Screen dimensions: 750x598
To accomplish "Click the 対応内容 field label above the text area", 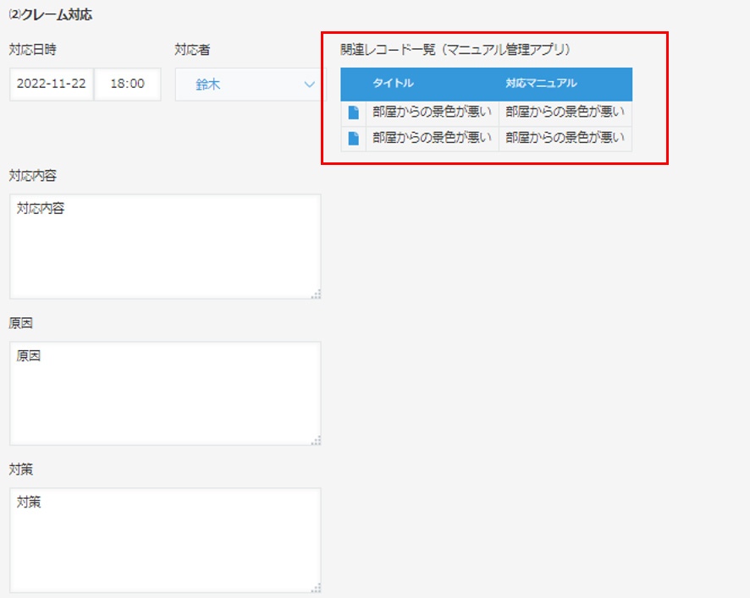I will pos(32,176).
